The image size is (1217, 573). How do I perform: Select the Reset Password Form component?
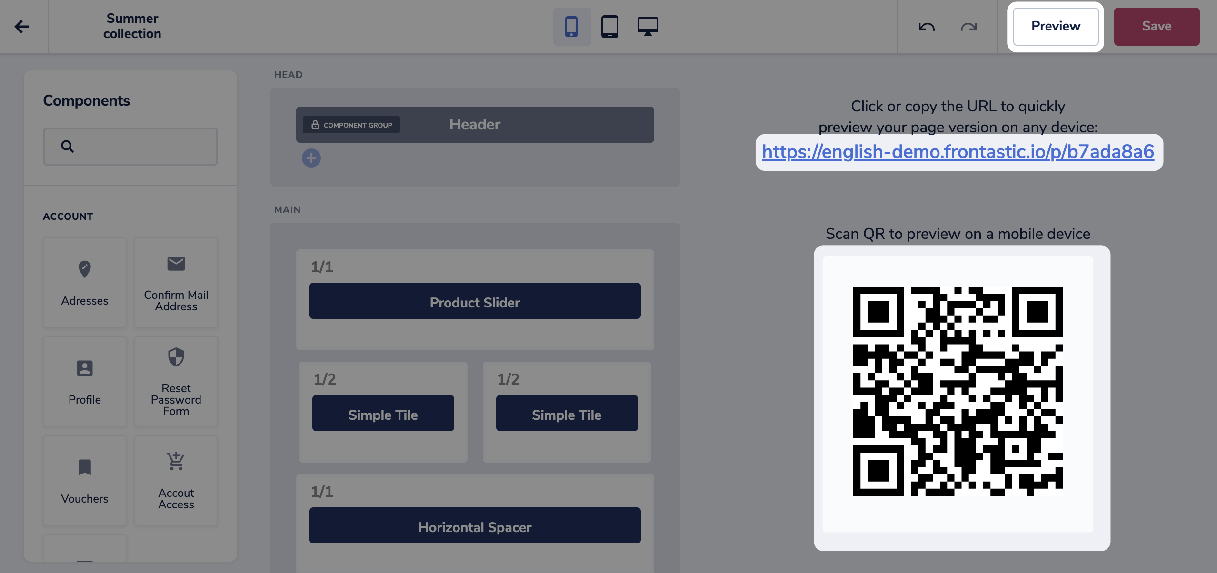[x=176, y=382]
